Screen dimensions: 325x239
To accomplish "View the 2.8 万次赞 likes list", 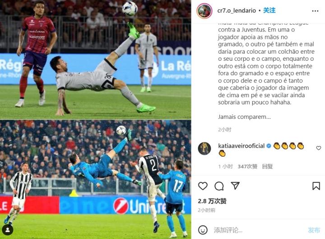I will tap(212, 201).
